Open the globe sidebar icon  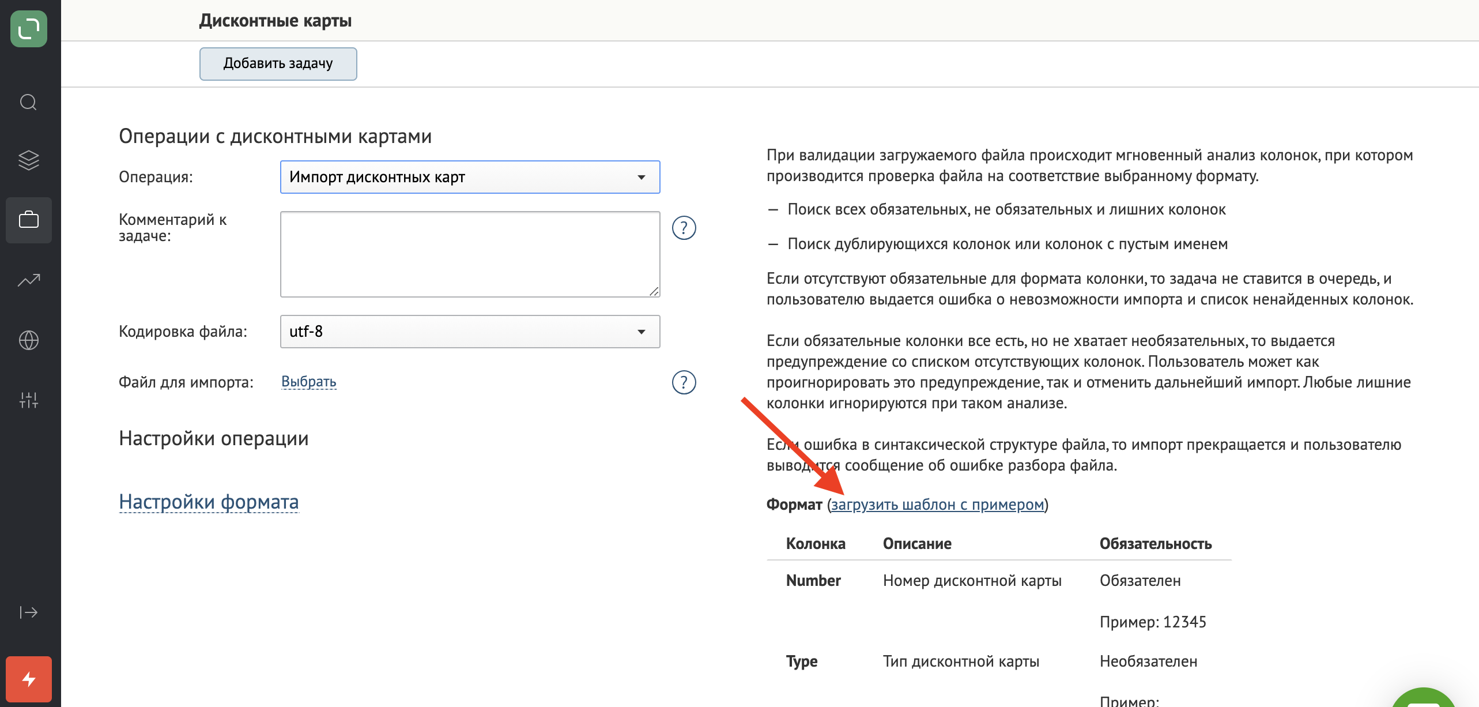(29, 340)
